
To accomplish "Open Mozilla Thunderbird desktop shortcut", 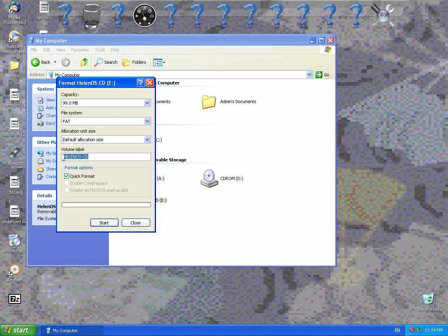I will [x=14, y=13].
